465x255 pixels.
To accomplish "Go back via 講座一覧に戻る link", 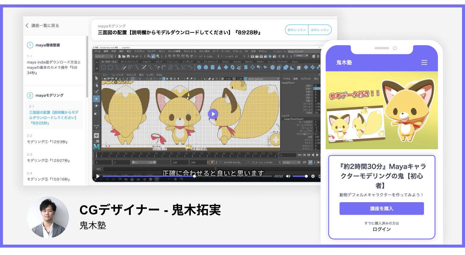I will 42,26.
